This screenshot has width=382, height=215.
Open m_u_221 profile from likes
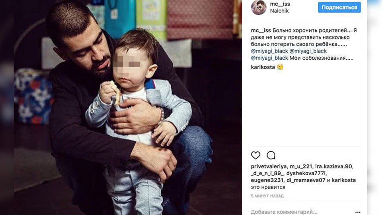(301, 166)
